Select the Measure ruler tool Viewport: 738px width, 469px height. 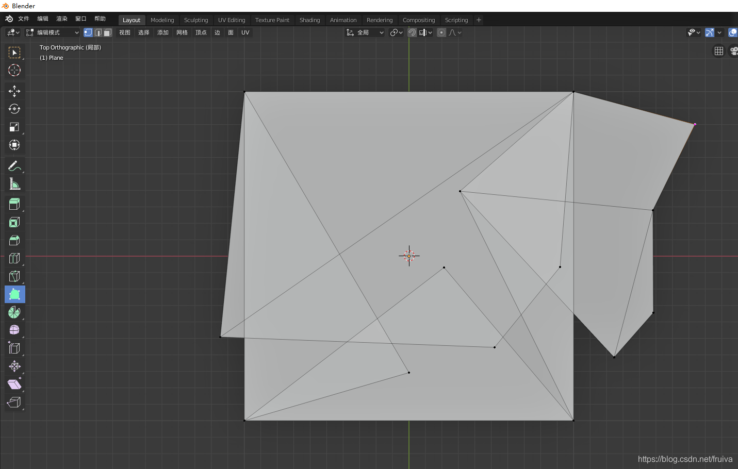coord(14,184)
